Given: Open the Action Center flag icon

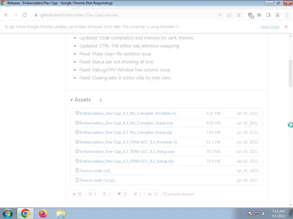Looking at the screenshot, I should coord(250,214).
